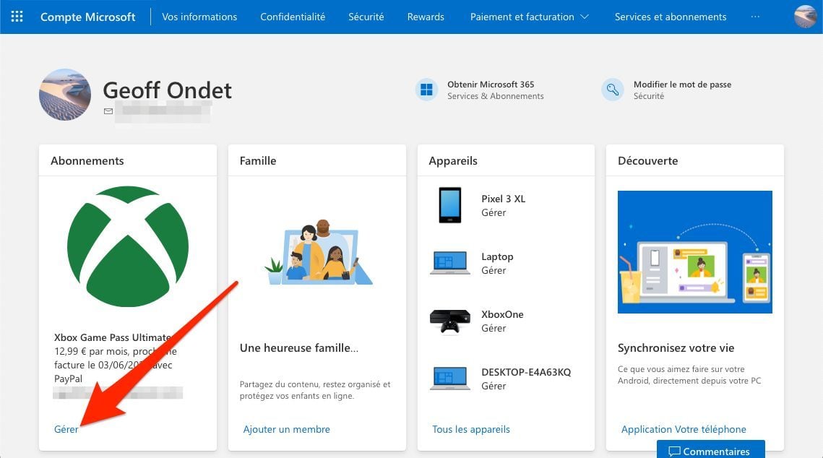The height and width of the screenshot is (458, 823).
Task: Open Sécurité tab
Action: pyautogui.click(x=366, y=17)
